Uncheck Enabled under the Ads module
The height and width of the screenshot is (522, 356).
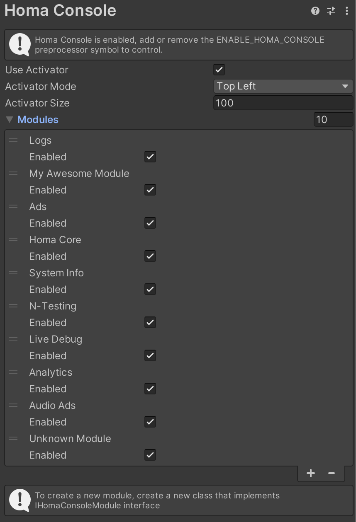150,223
